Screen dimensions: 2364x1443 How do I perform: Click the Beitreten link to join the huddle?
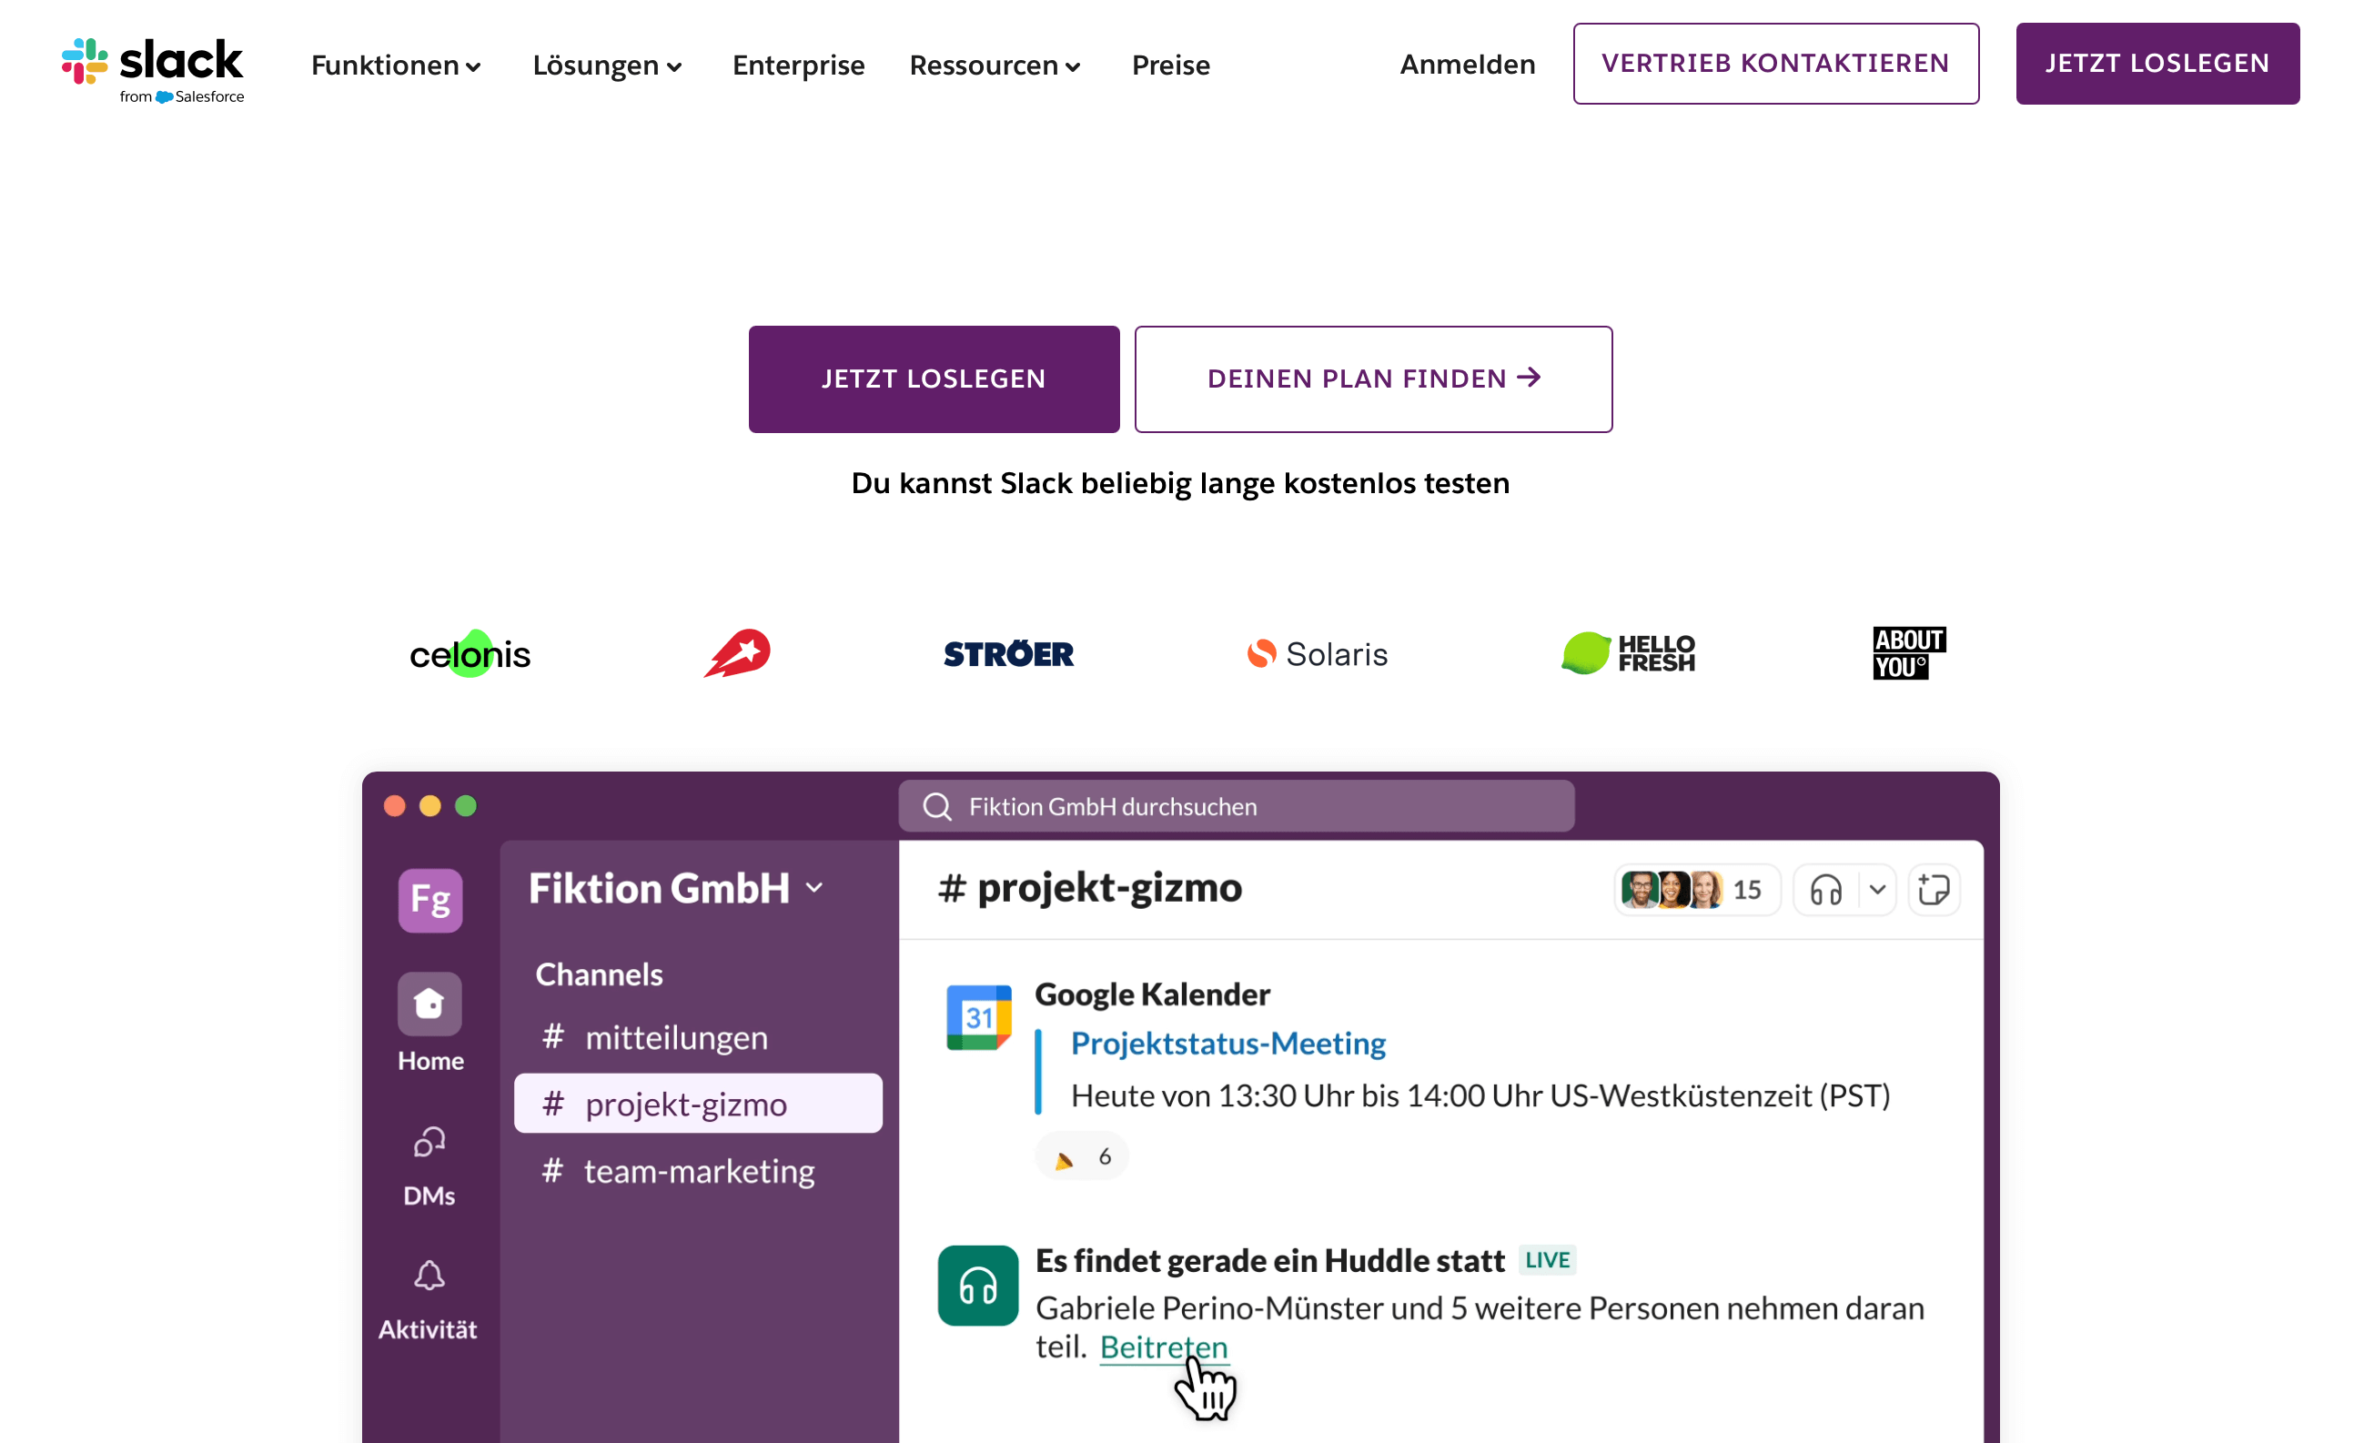point(1163,1347)
